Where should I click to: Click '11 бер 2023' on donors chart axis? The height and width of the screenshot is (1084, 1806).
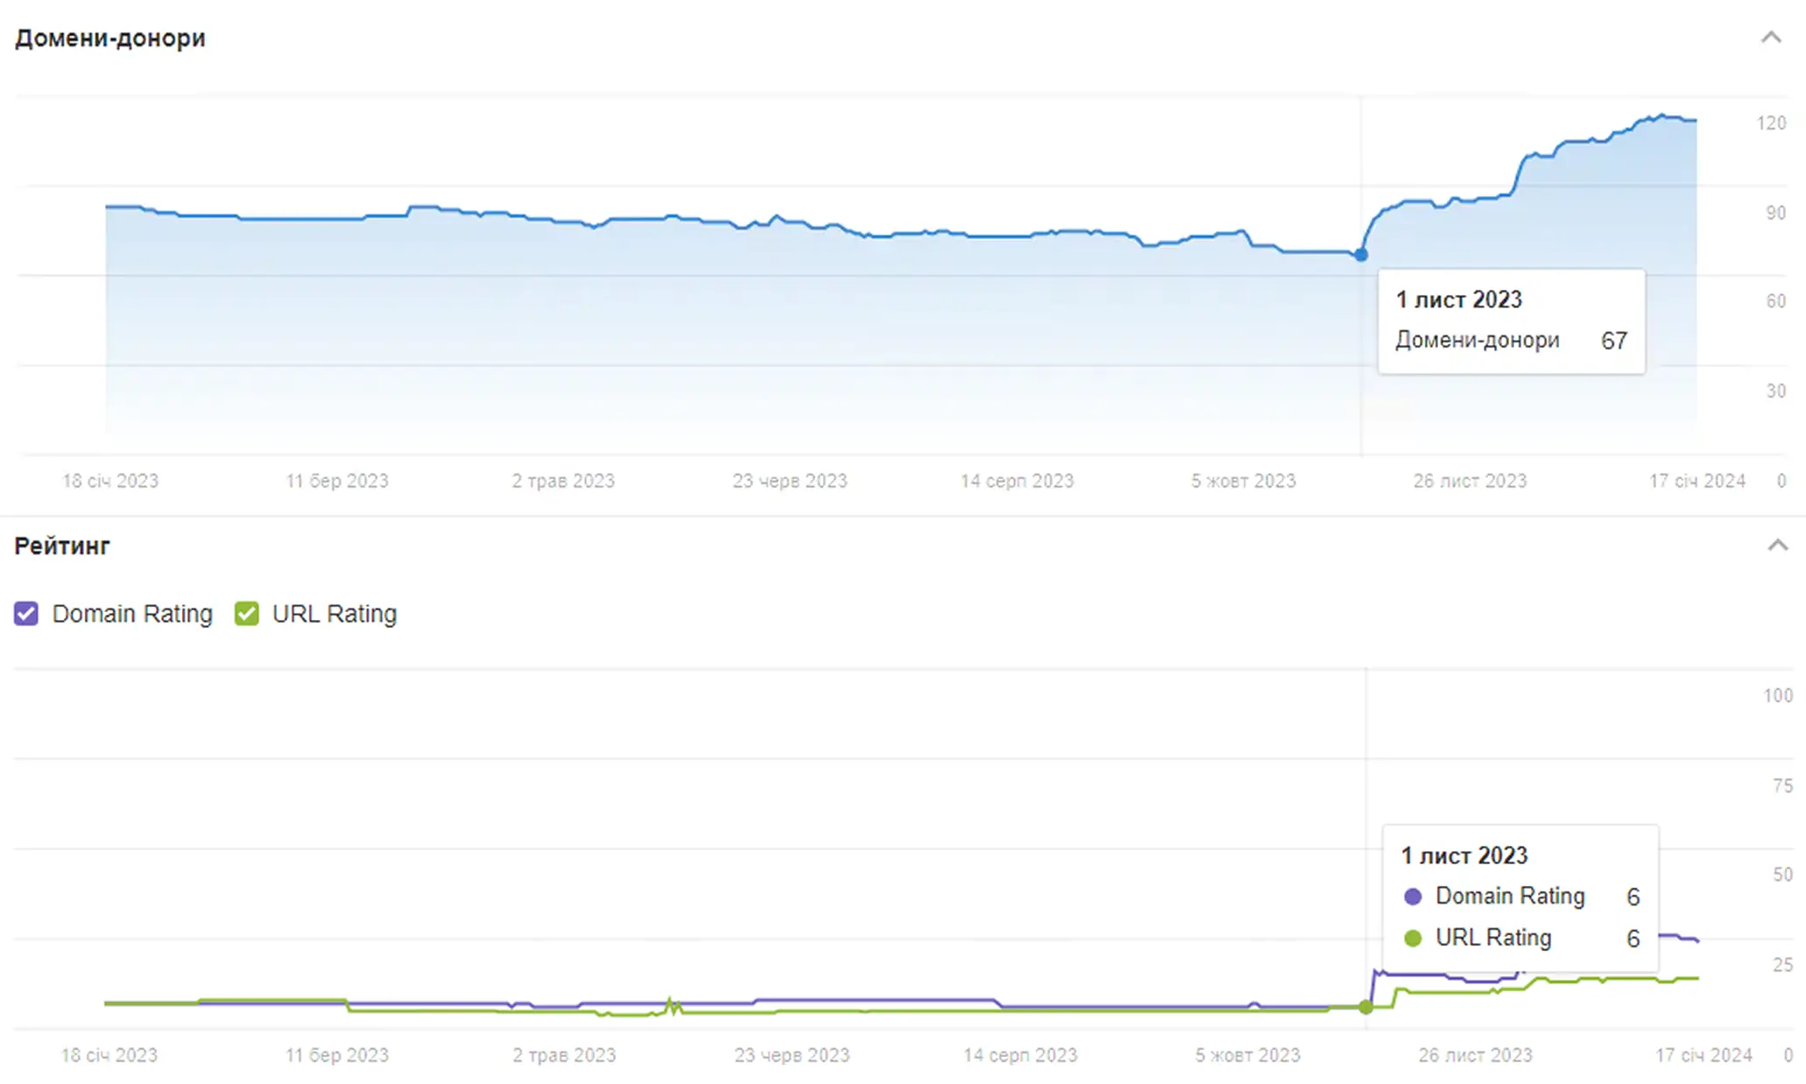pyautogui.click(x=337, y=481)
